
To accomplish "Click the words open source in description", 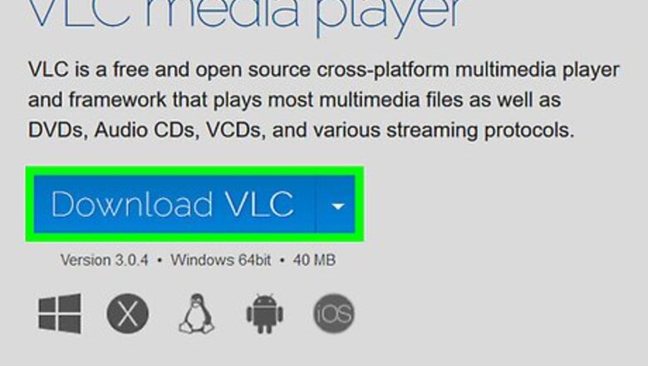I will pos(253,71).
